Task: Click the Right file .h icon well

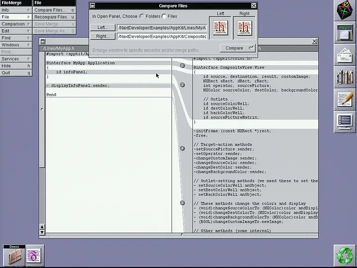Action: [244, 27]
